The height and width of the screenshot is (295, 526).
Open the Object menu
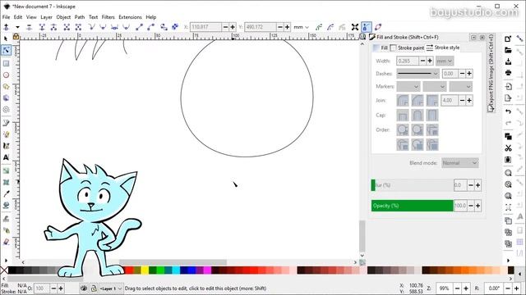[63, 17]
